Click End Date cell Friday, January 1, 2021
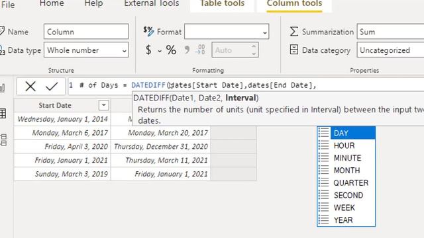 coord(161,174)
